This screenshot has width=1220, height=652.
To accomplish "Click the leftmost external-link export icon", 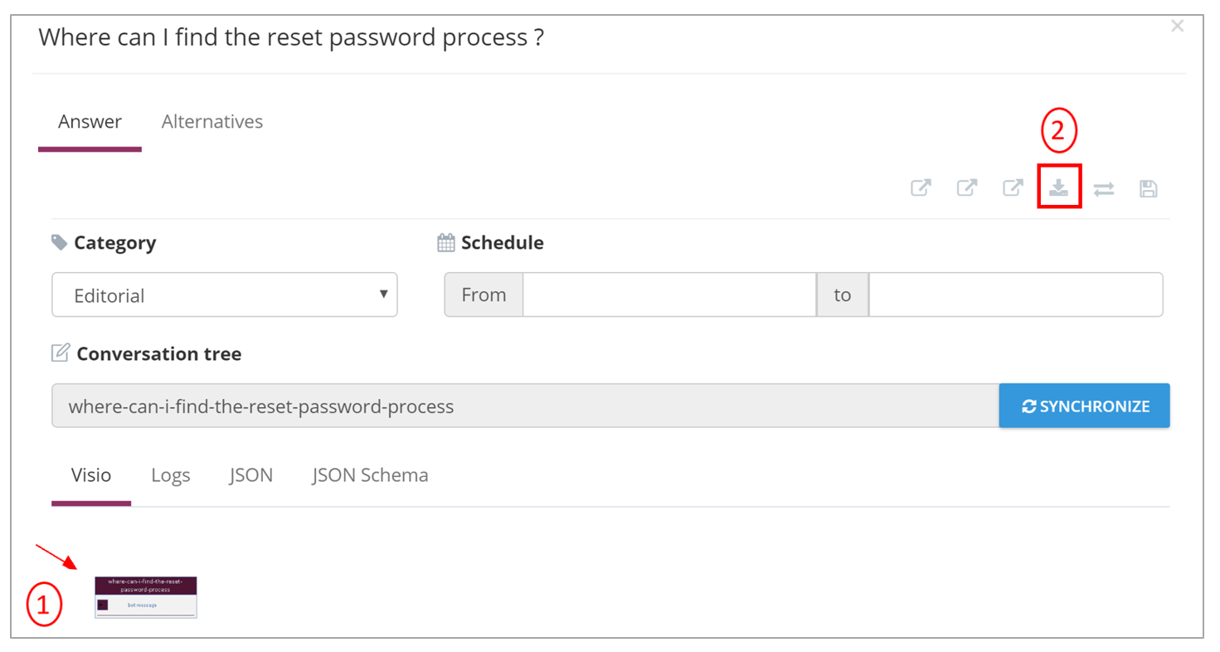I will pyautogui.click(x=921, y=187).
